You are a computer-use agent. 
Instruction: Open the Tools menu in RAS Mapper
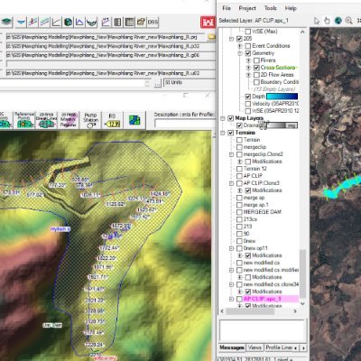[x=270, y=8]
